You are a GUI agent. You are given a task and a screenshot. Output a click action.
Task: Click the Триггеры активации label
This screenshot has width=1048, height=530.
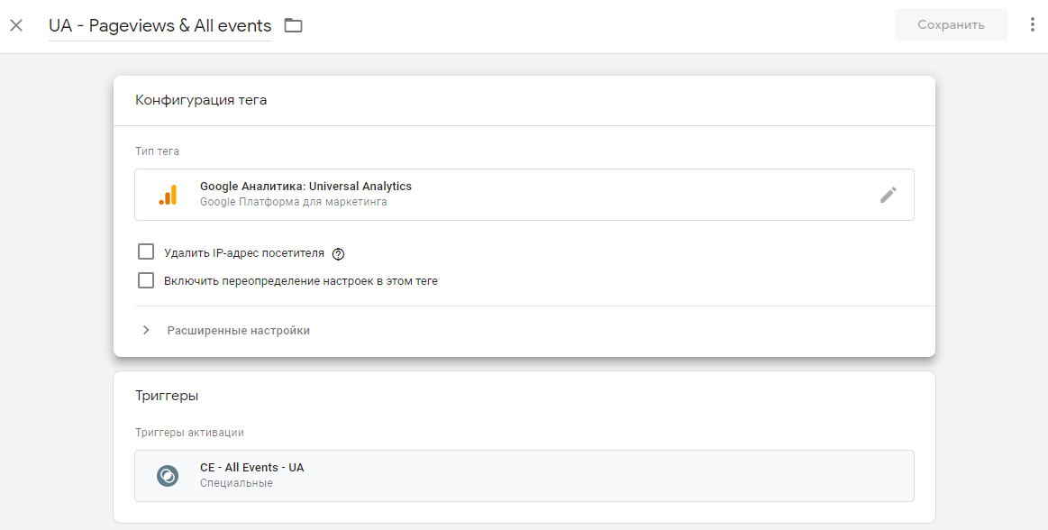point(189,433)
